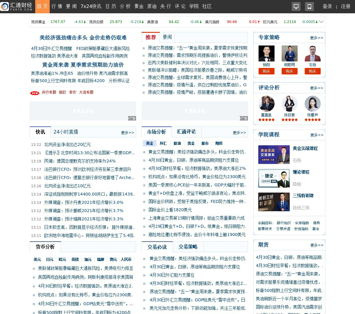Image resolution: width=355 pixels, height=314 pixels.
Task: Open expert 杨阳's profile photo
Action: click(x=266, y=53)
